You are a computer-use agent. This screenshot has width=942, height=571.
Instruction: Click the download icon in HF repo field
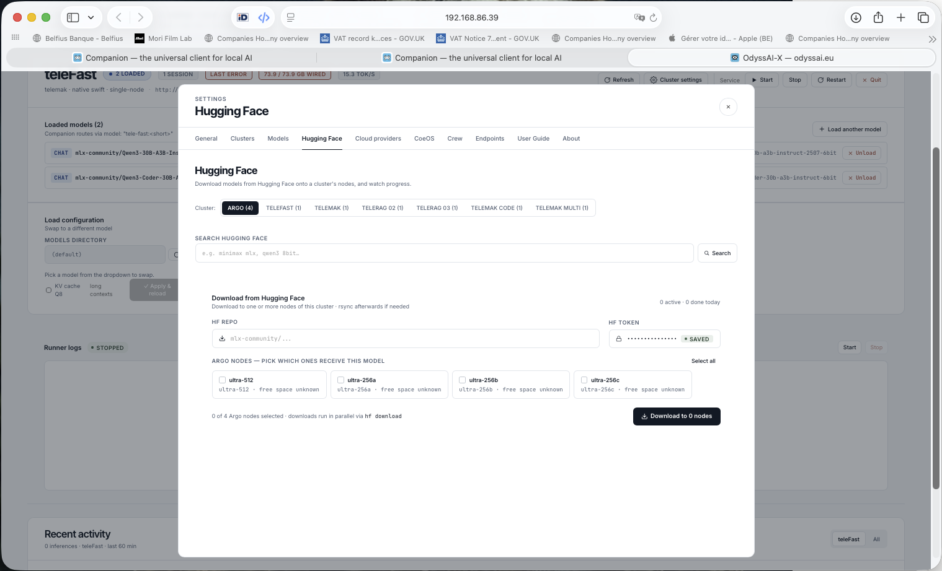click(222, 339)
